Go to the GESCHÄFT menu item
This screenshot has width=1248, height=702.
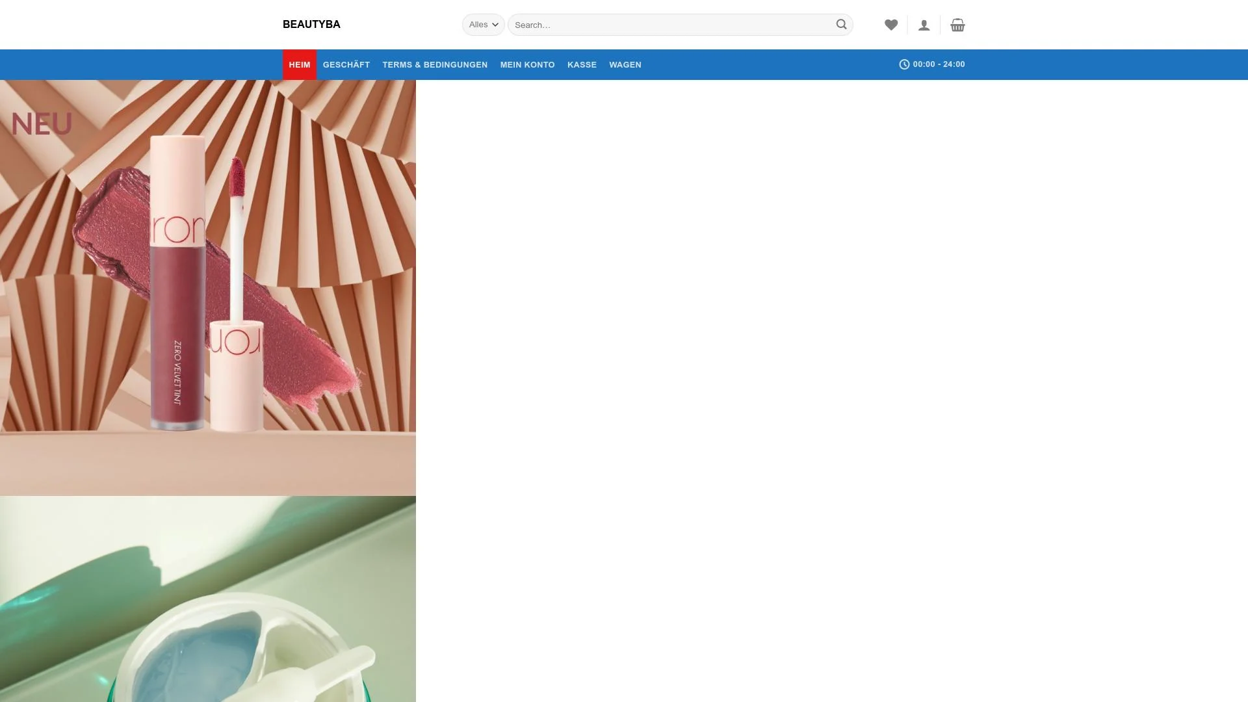pyautogui.click(x=346, y=64)
